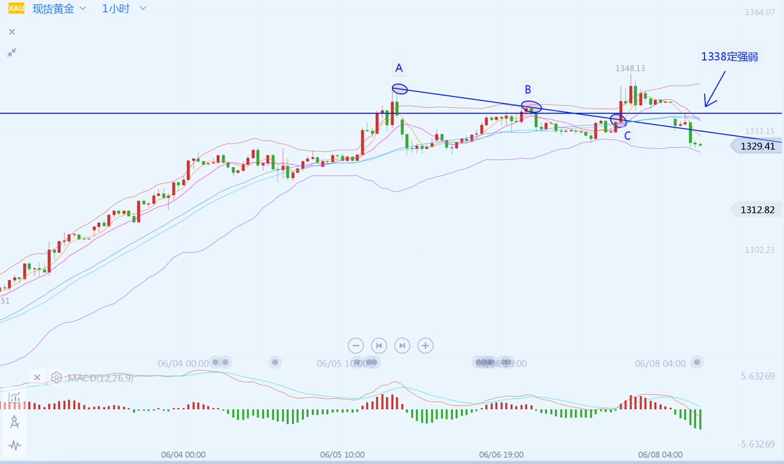Viewport: 784px width, 464px height.
Task: Click the -5.63269 MACD scale value
Action: (x=756, y=444)
